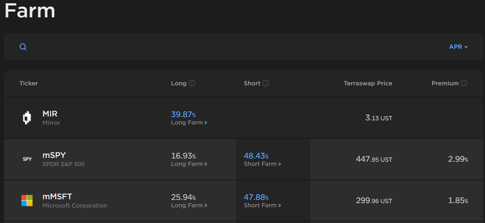Click the info icon beside Short

tap(266, 83)
